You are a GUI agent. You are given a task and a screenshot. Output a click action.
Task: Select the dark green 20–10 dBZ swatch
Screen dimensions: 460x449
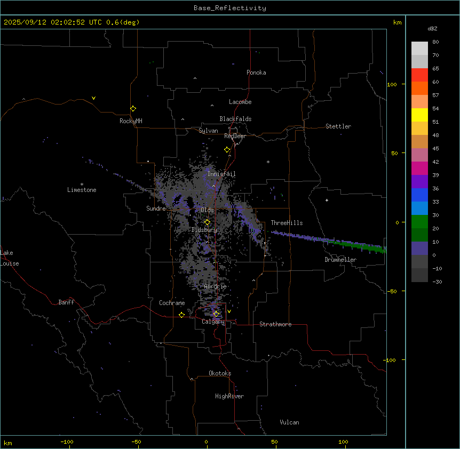click(419, 235)
